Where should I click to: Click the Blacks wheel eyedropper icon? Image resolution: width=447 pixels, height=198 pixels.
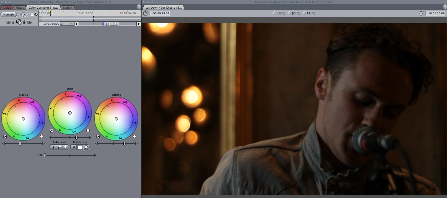point(4,136)
